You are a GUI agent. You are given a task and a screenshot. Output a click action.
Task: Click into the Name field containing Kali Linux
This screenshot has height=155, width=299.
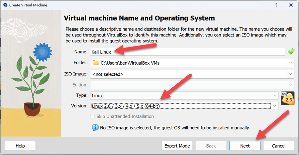[187, 52]
